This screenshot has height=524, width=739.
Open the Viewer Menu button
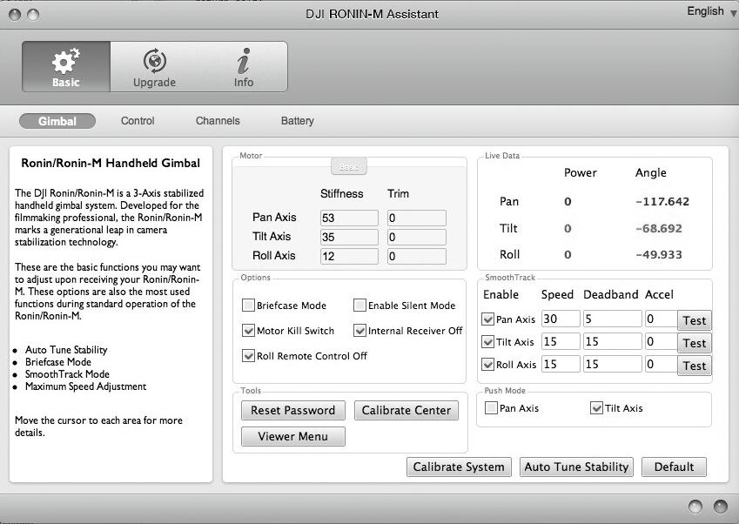point(293,436)
